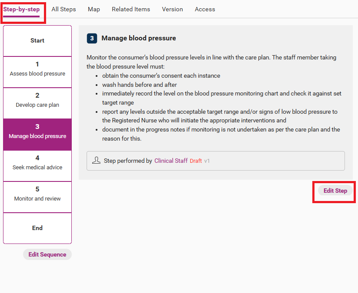The image size is (358, 293).
Task: Click the v1 version label
Action: click(x=207, y=161)
